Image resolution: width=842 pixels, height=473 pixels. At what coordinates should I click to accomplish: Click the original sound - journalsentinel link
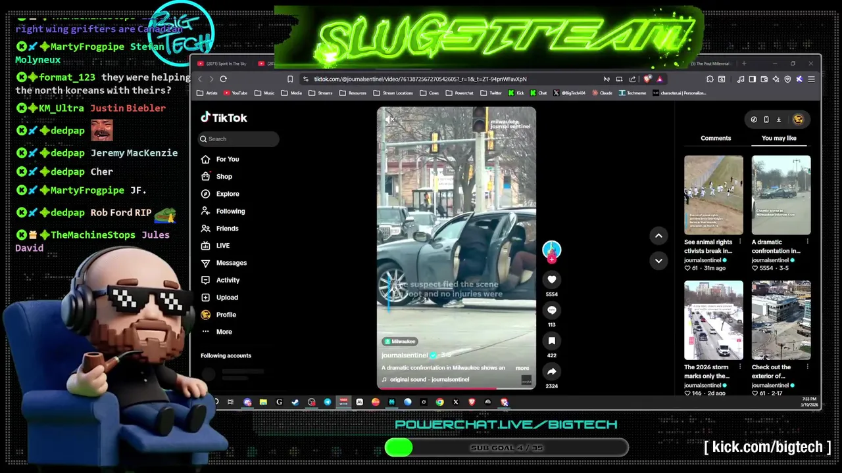coord(426,380)
